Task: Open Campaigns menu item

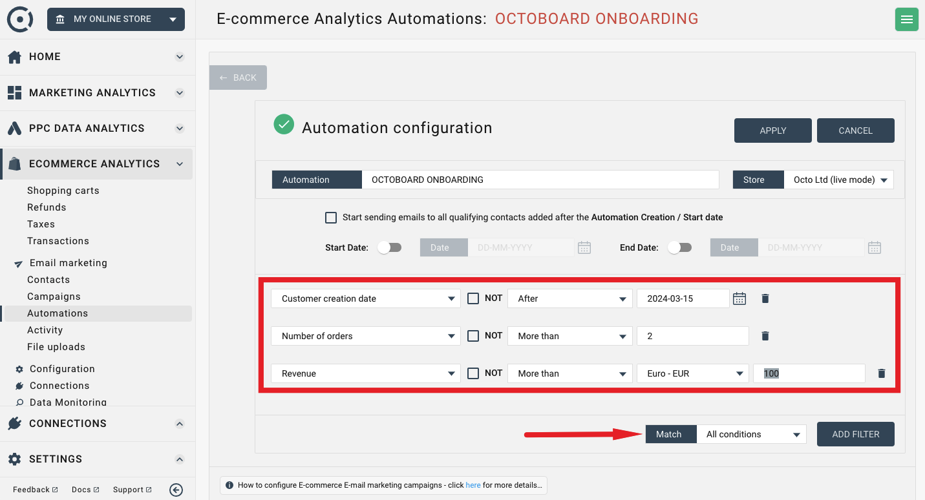Action: [x=54, y=297]
